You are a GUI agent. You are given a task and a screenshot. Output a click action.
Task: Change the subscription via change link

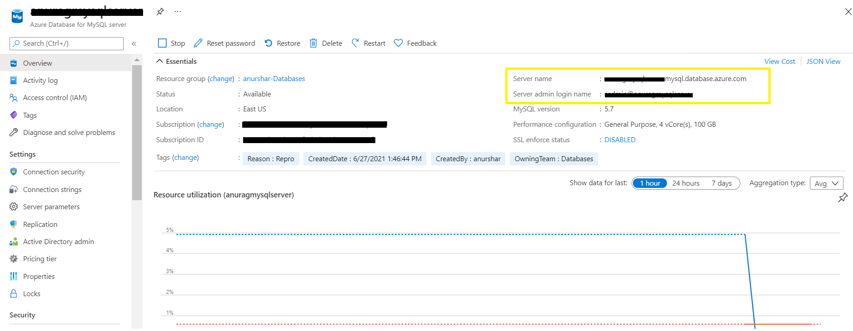tap(211, 124)
